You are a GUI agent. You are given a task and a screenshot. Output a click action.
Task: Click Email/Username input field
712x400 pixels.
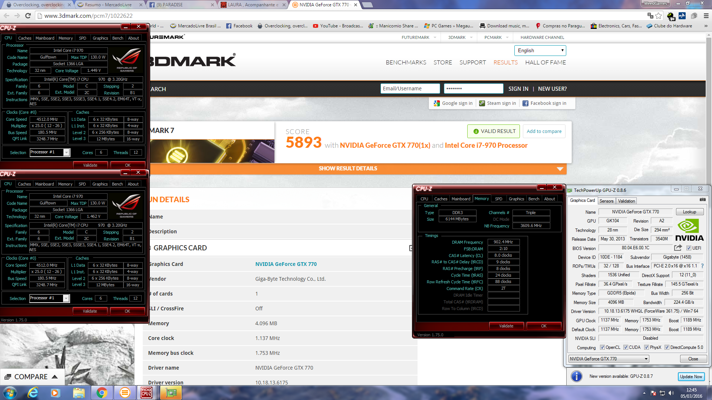tap(410, 89)
